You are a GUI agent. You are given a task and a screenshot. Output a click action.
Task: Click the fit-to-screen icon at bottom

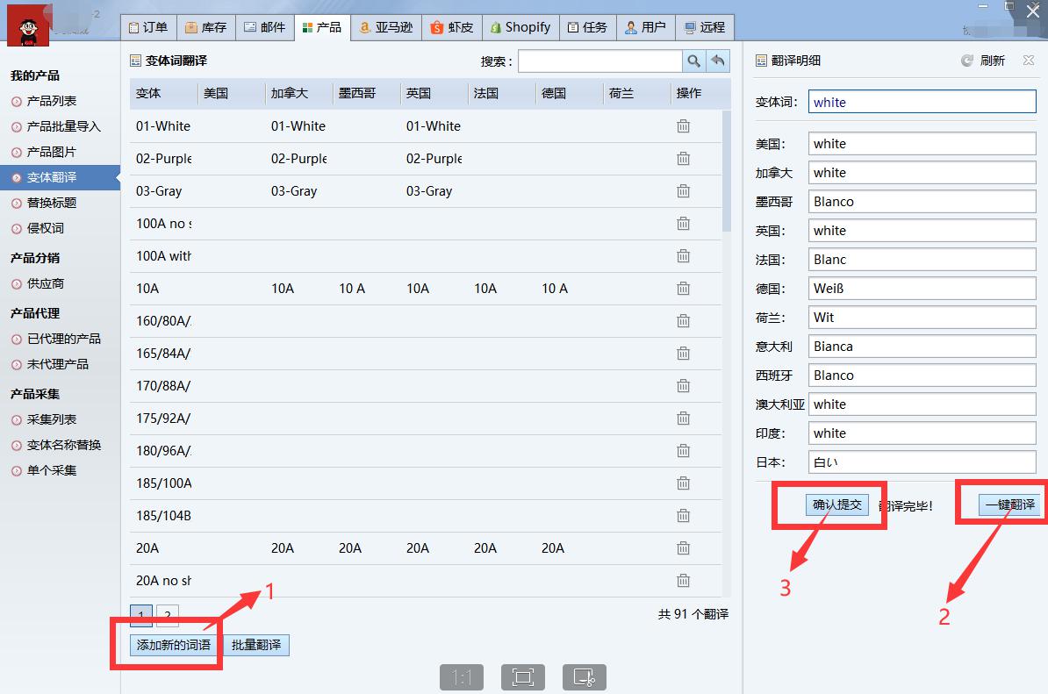(523, 677)
